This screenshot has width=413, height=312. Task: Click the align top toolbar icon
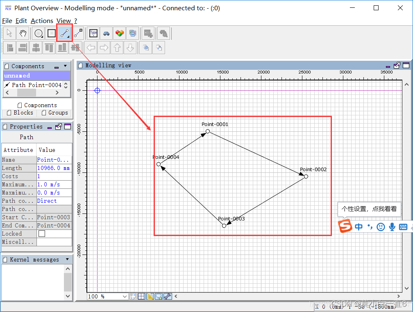[49, 48]
